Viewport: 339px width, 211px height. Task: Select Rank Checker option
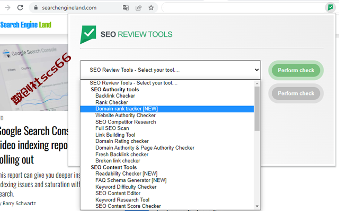(167, 102)
